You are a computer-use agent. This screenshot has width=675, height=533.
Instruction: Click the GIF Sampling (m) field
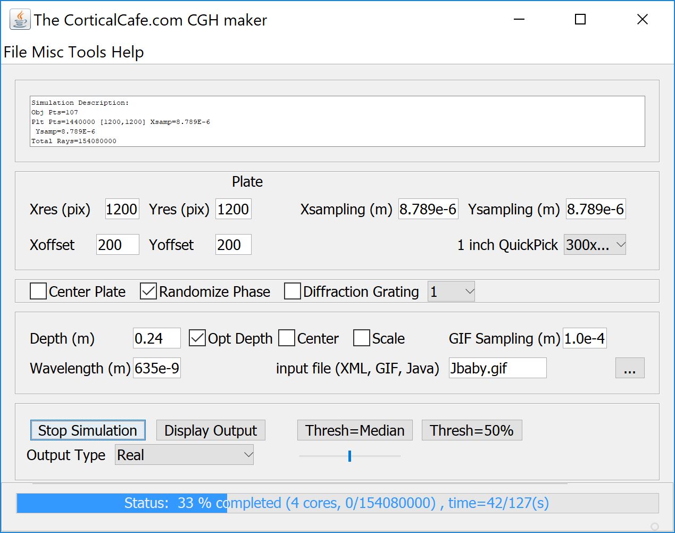585,338
